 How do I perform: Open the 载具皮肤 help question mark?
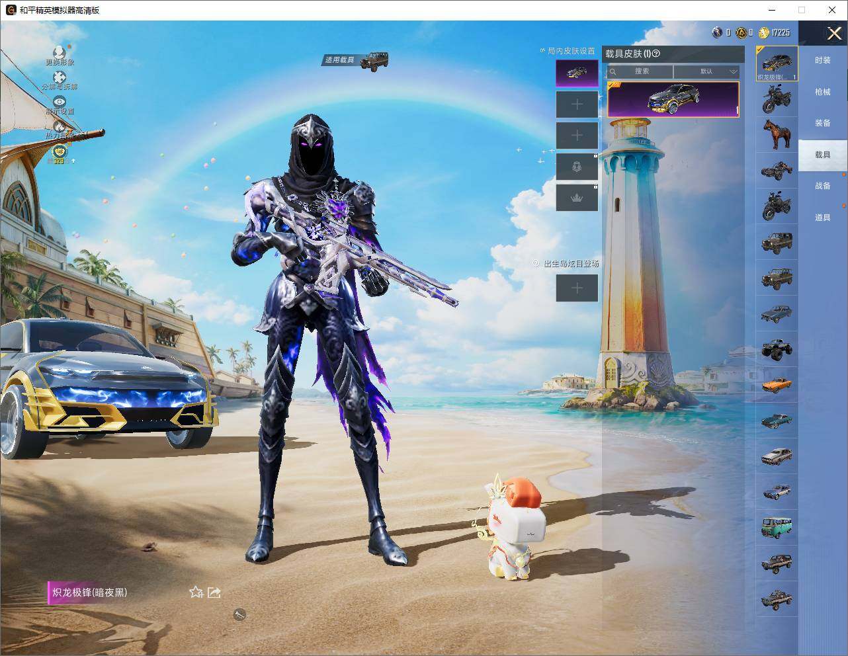656,54
